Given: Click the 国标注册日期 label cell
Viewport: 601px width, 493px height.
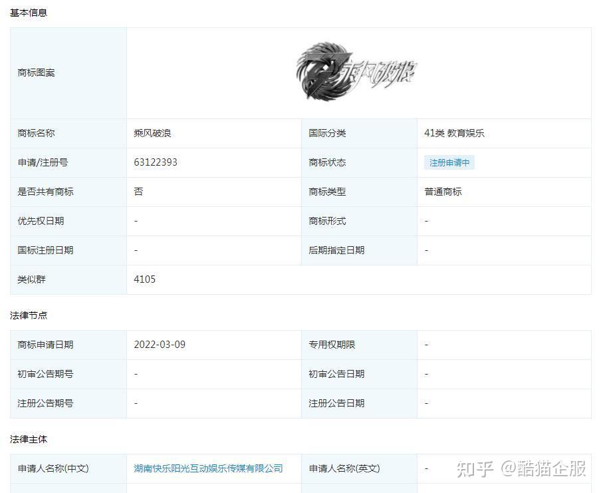Looking at the screenshot, I should click(68, 250).
